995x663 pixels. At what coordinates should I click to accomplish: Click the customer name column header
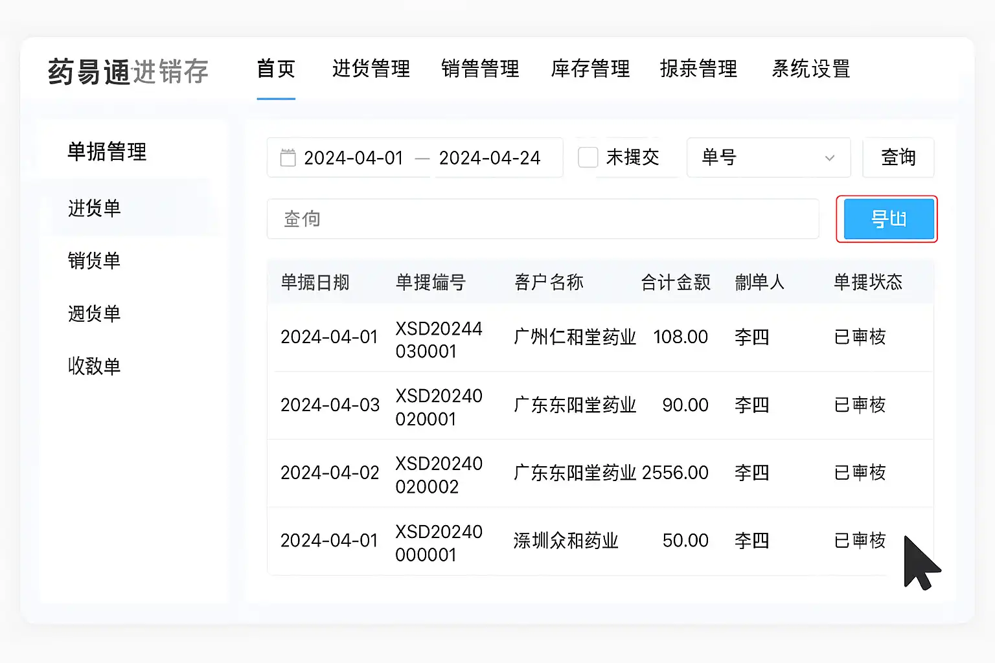(x=549, y=282)
